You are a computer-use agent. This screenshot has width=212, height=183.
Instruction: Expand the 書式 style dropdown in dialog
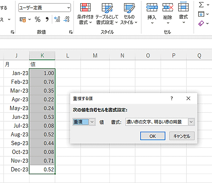click(x=191, y=122)
